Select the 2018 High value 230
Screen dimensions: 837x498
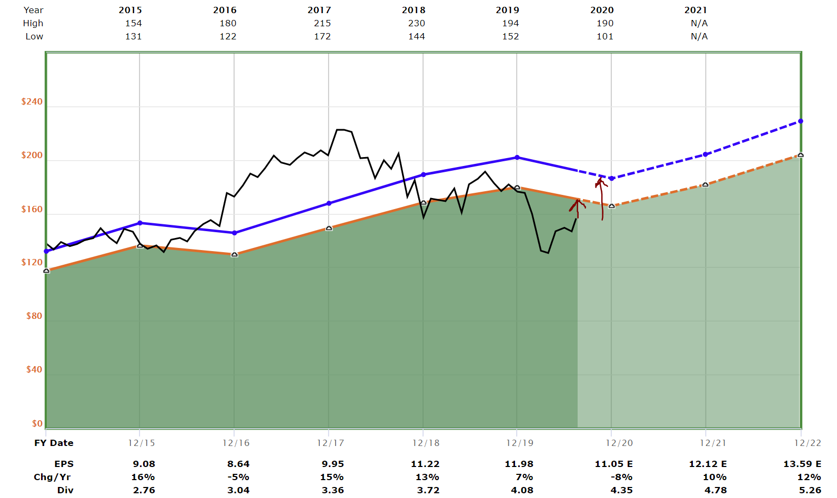[x=417, y=23]
